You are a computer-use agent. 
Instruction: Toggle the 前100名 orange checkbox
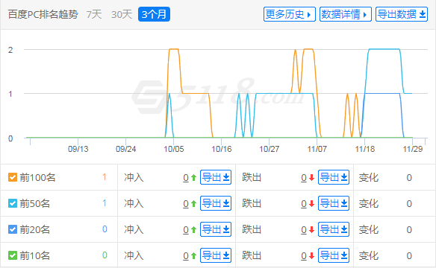tap(13, 177)
